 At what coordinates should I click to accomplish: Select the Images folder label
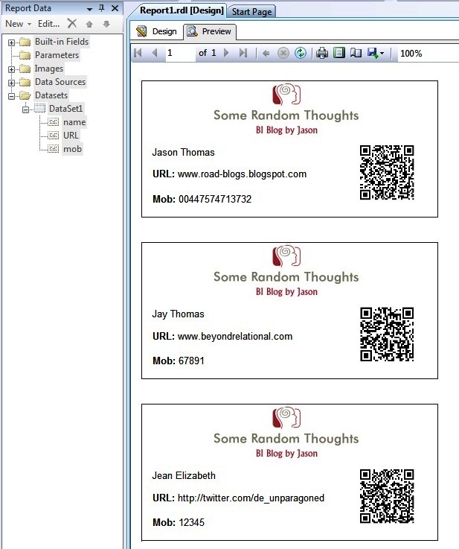click(48, 69)
